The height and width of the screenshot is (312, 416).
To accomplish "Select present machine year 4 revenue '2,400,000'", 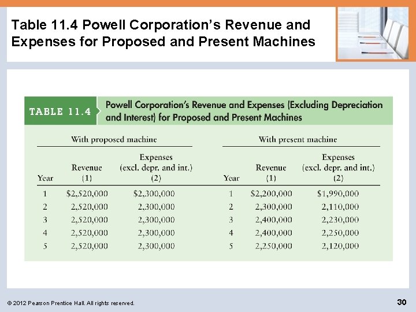I will [273, 233].
